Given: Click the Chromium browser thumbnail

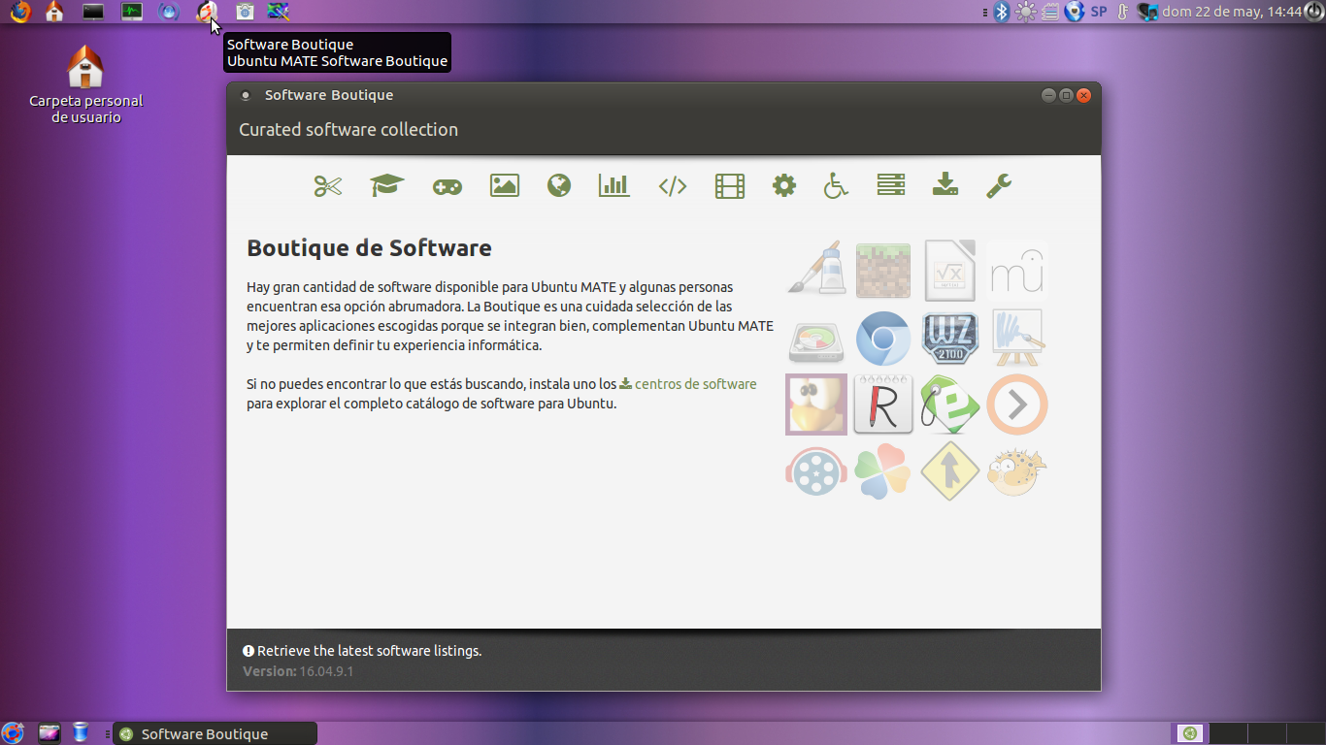Looking at the screenshot, I should [883, 339].
